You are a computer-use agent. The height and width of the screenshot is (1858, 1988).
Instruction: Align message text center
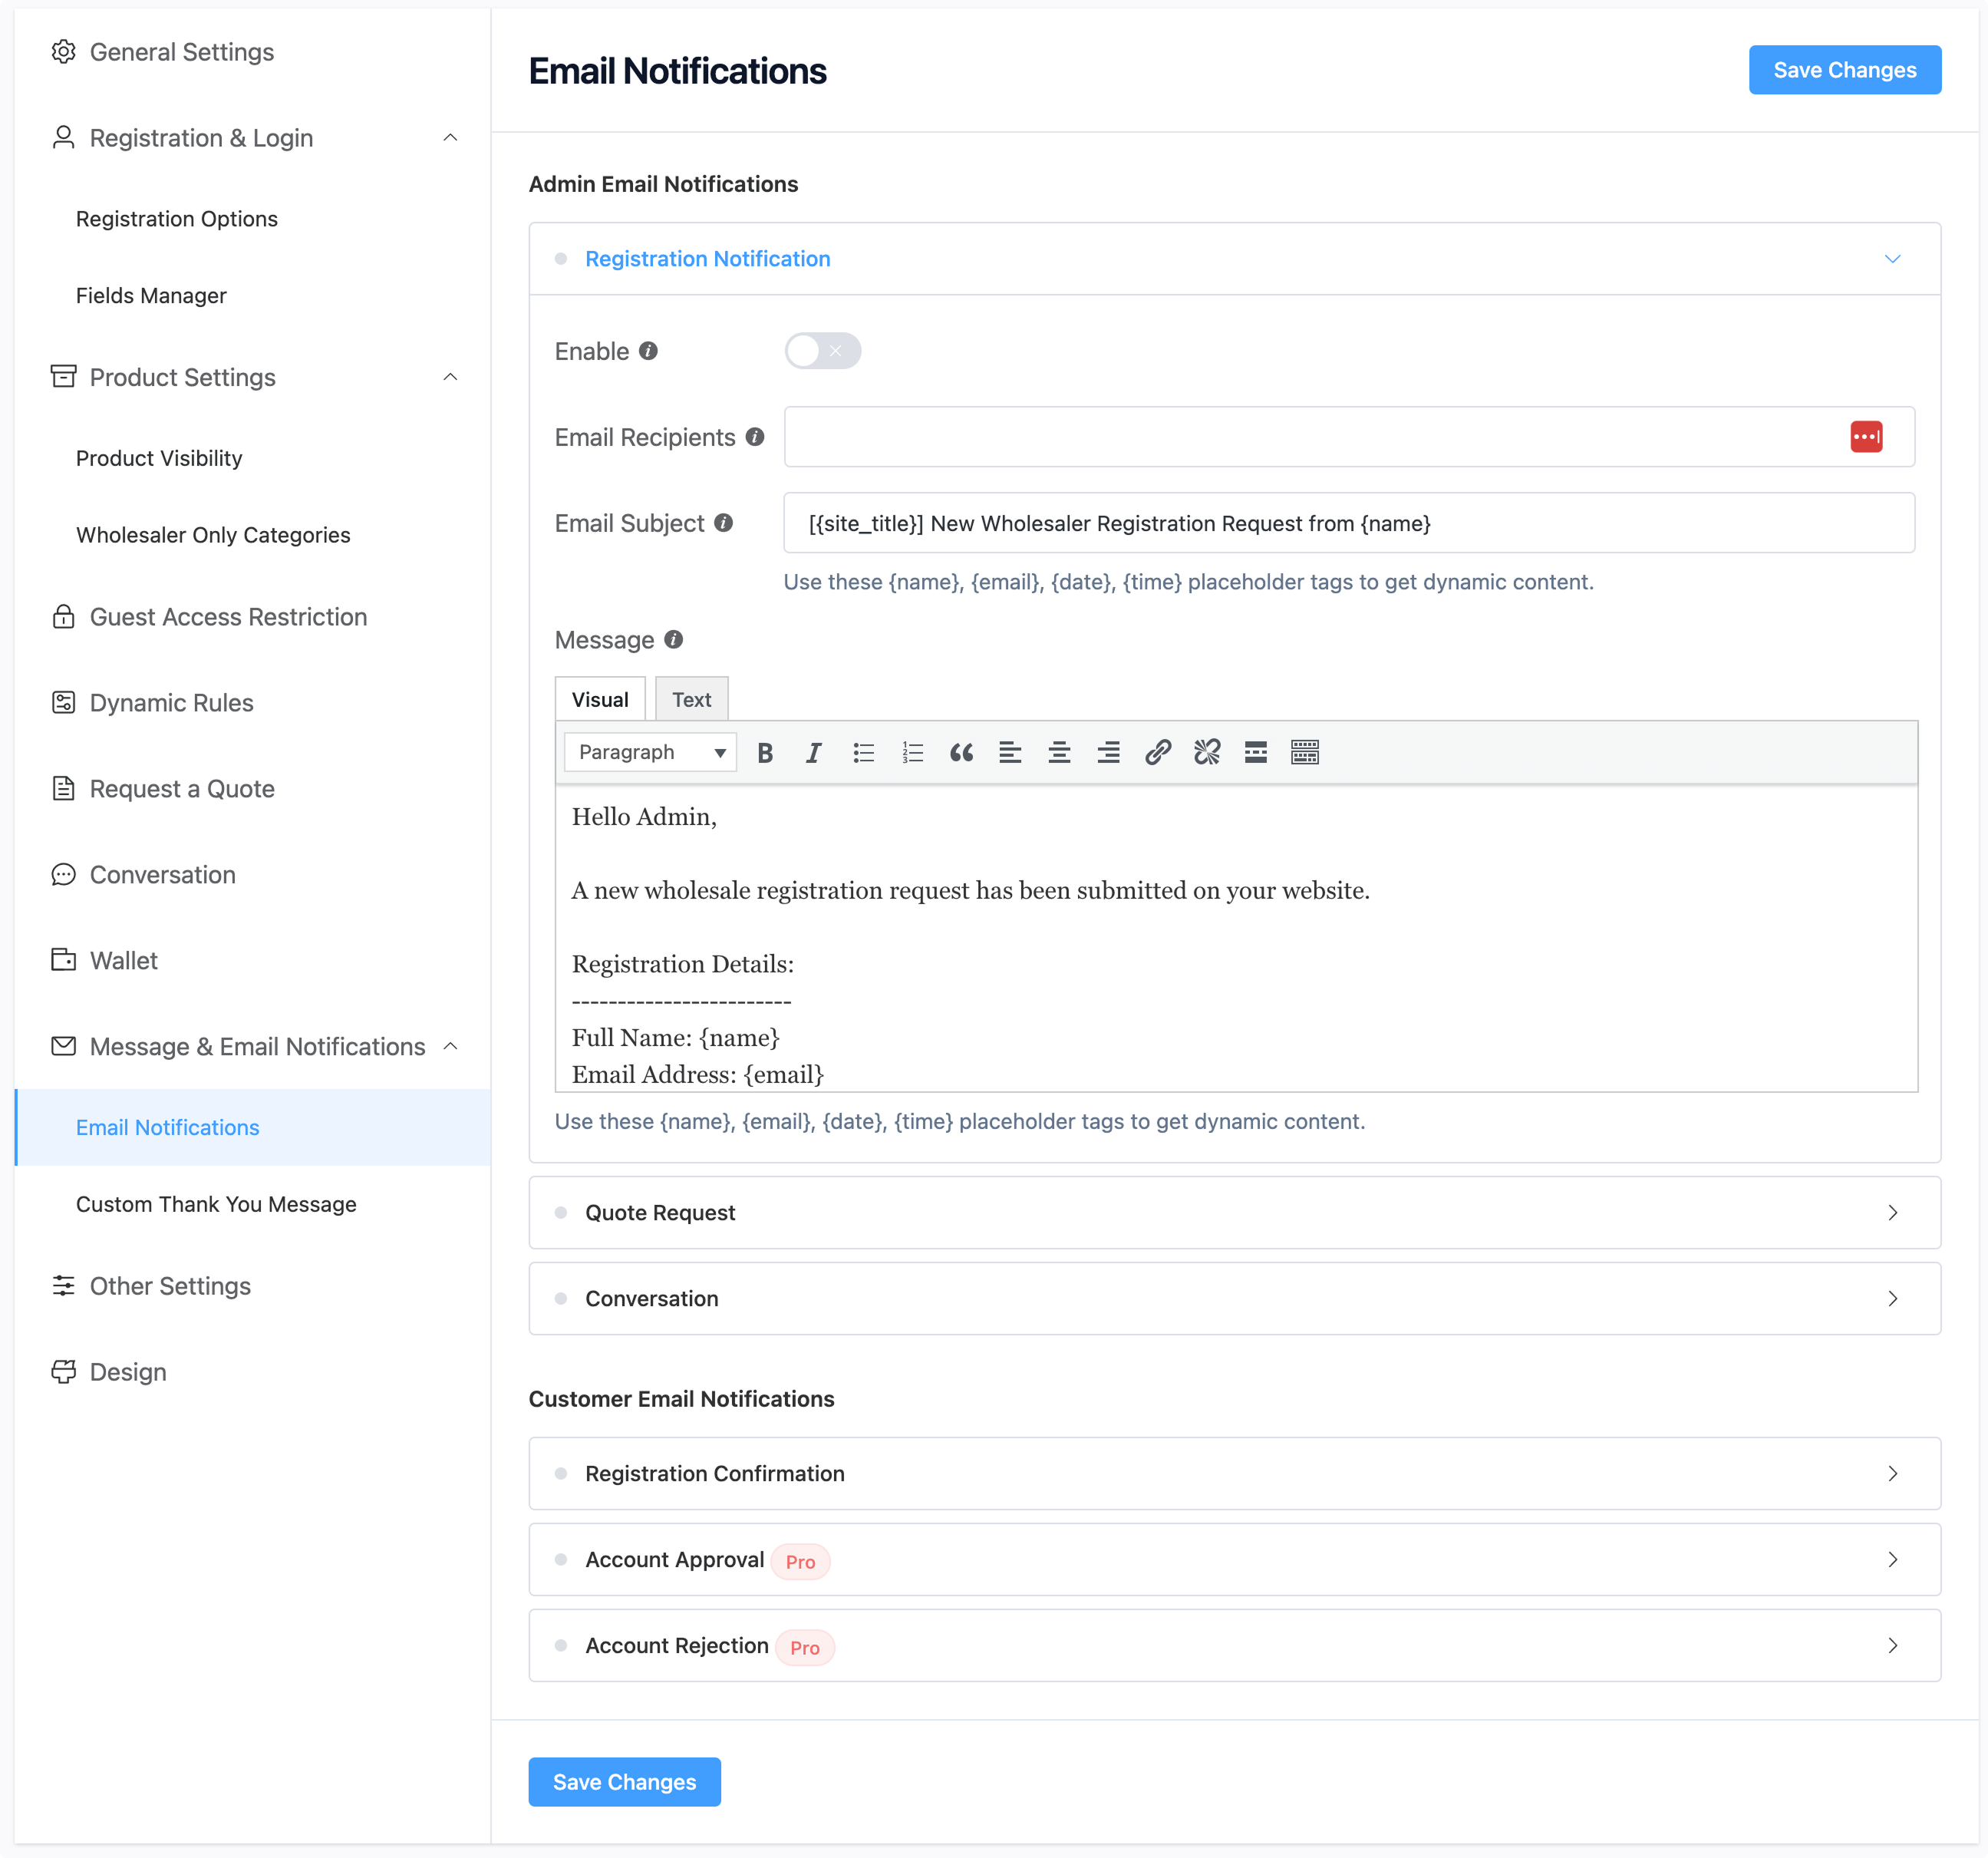click(x=1059, y=753)
